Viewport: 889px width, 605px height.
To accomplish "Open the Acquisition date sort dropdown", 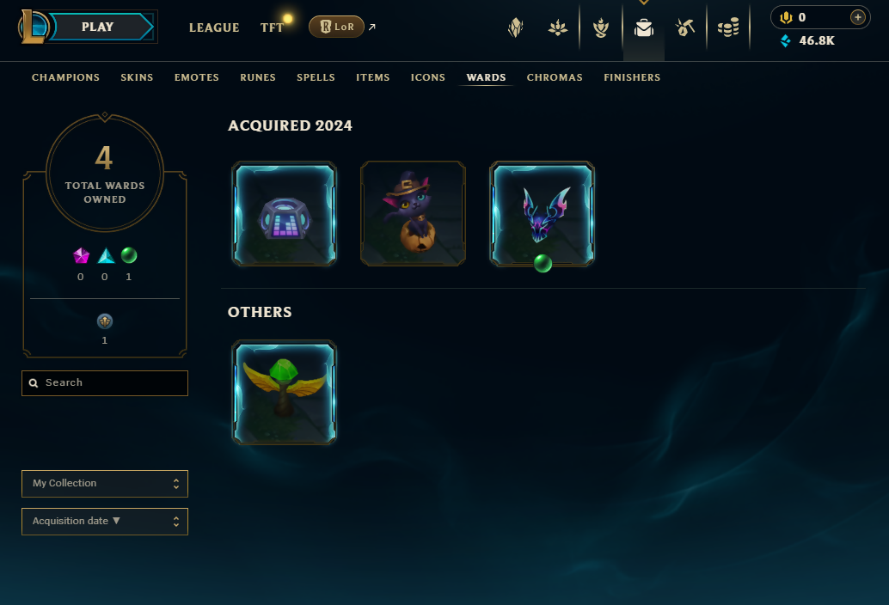I will [105, 521].
